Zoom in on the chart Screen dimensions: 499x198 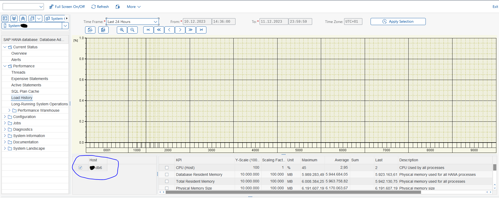(x=122, y=30)
